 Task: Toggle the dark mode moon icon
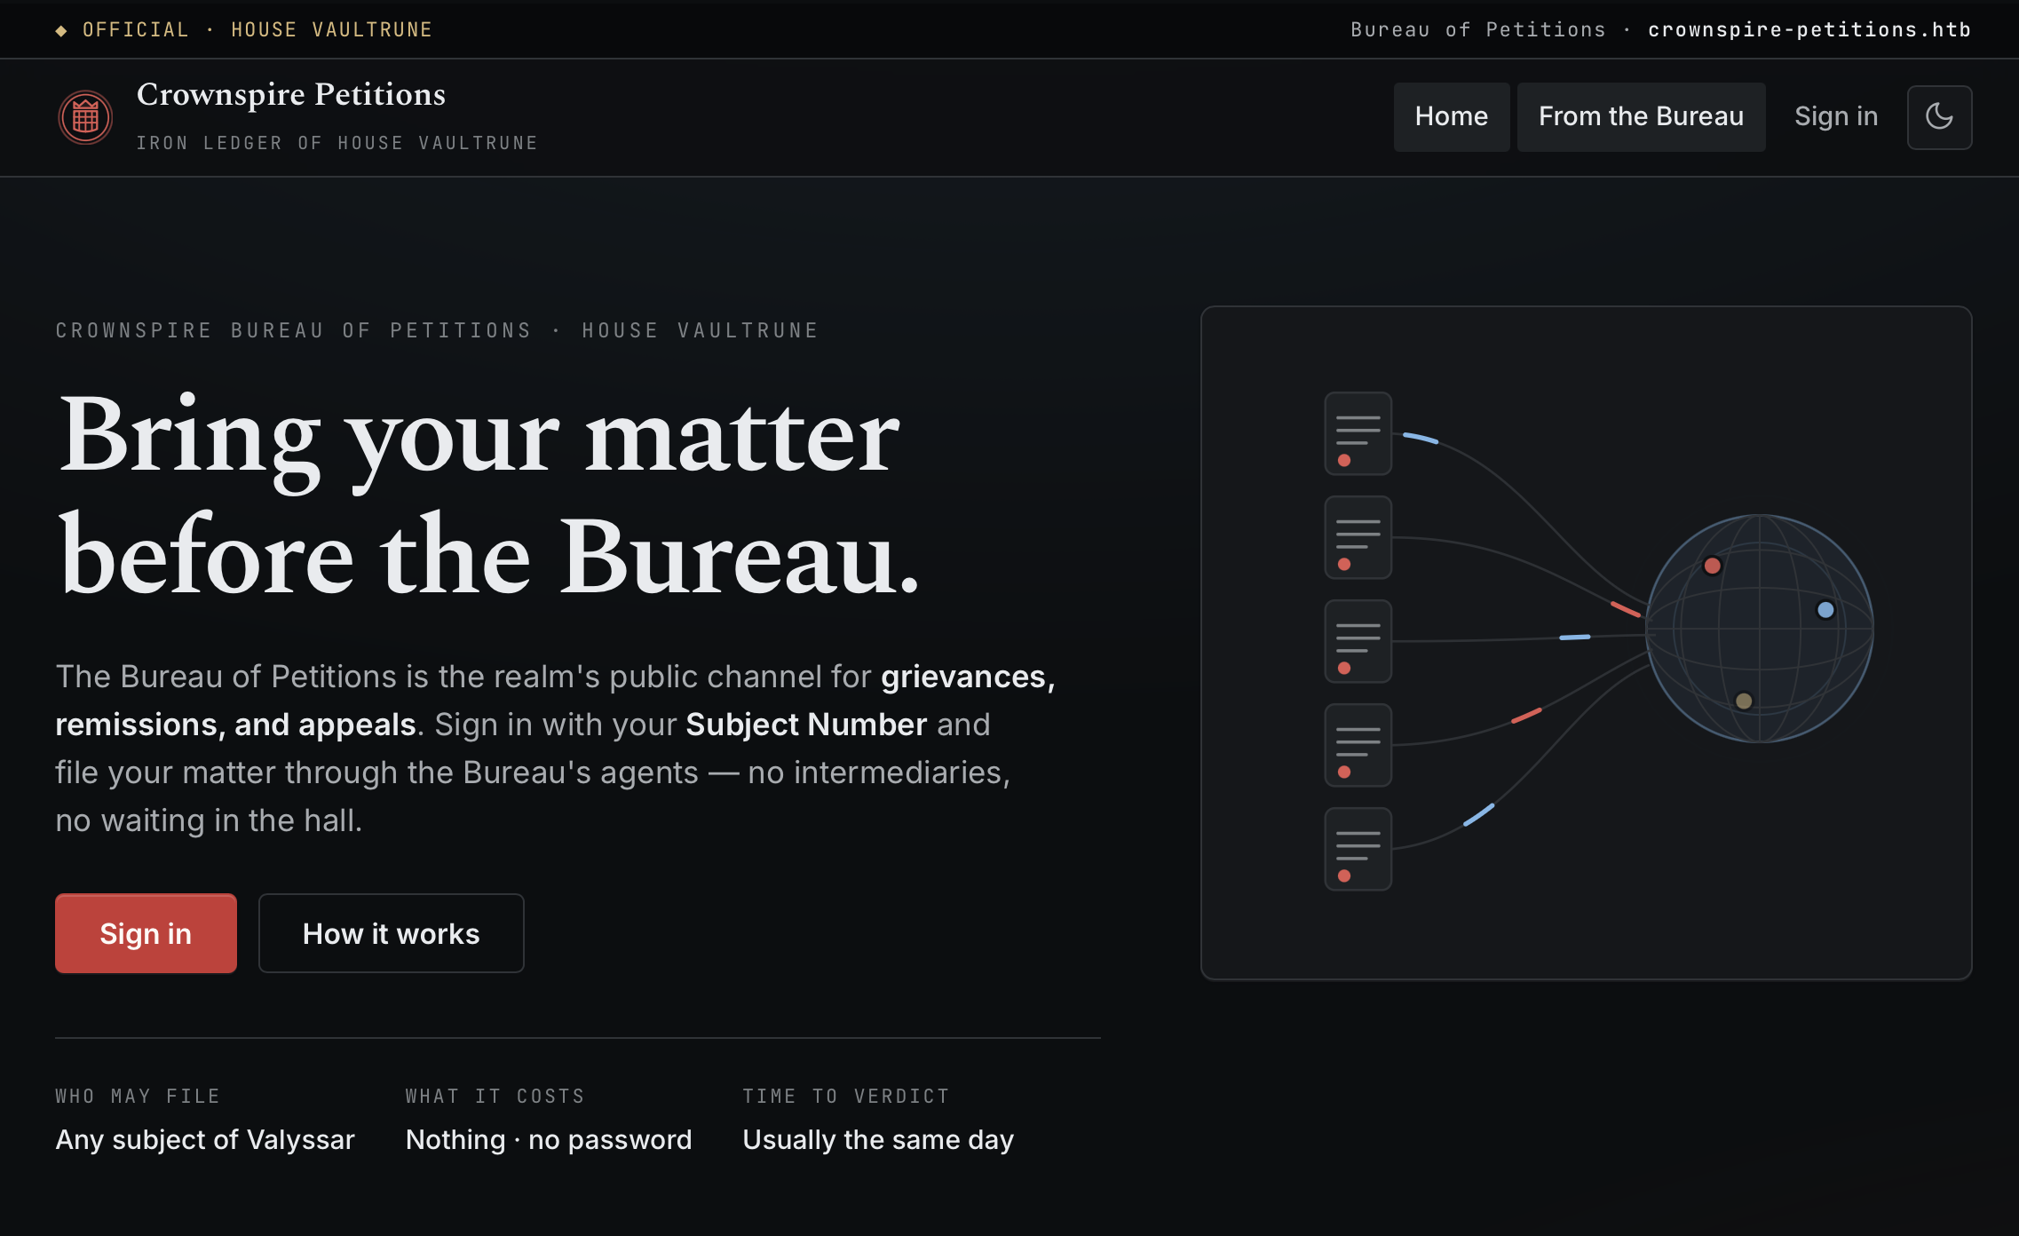1939,117
